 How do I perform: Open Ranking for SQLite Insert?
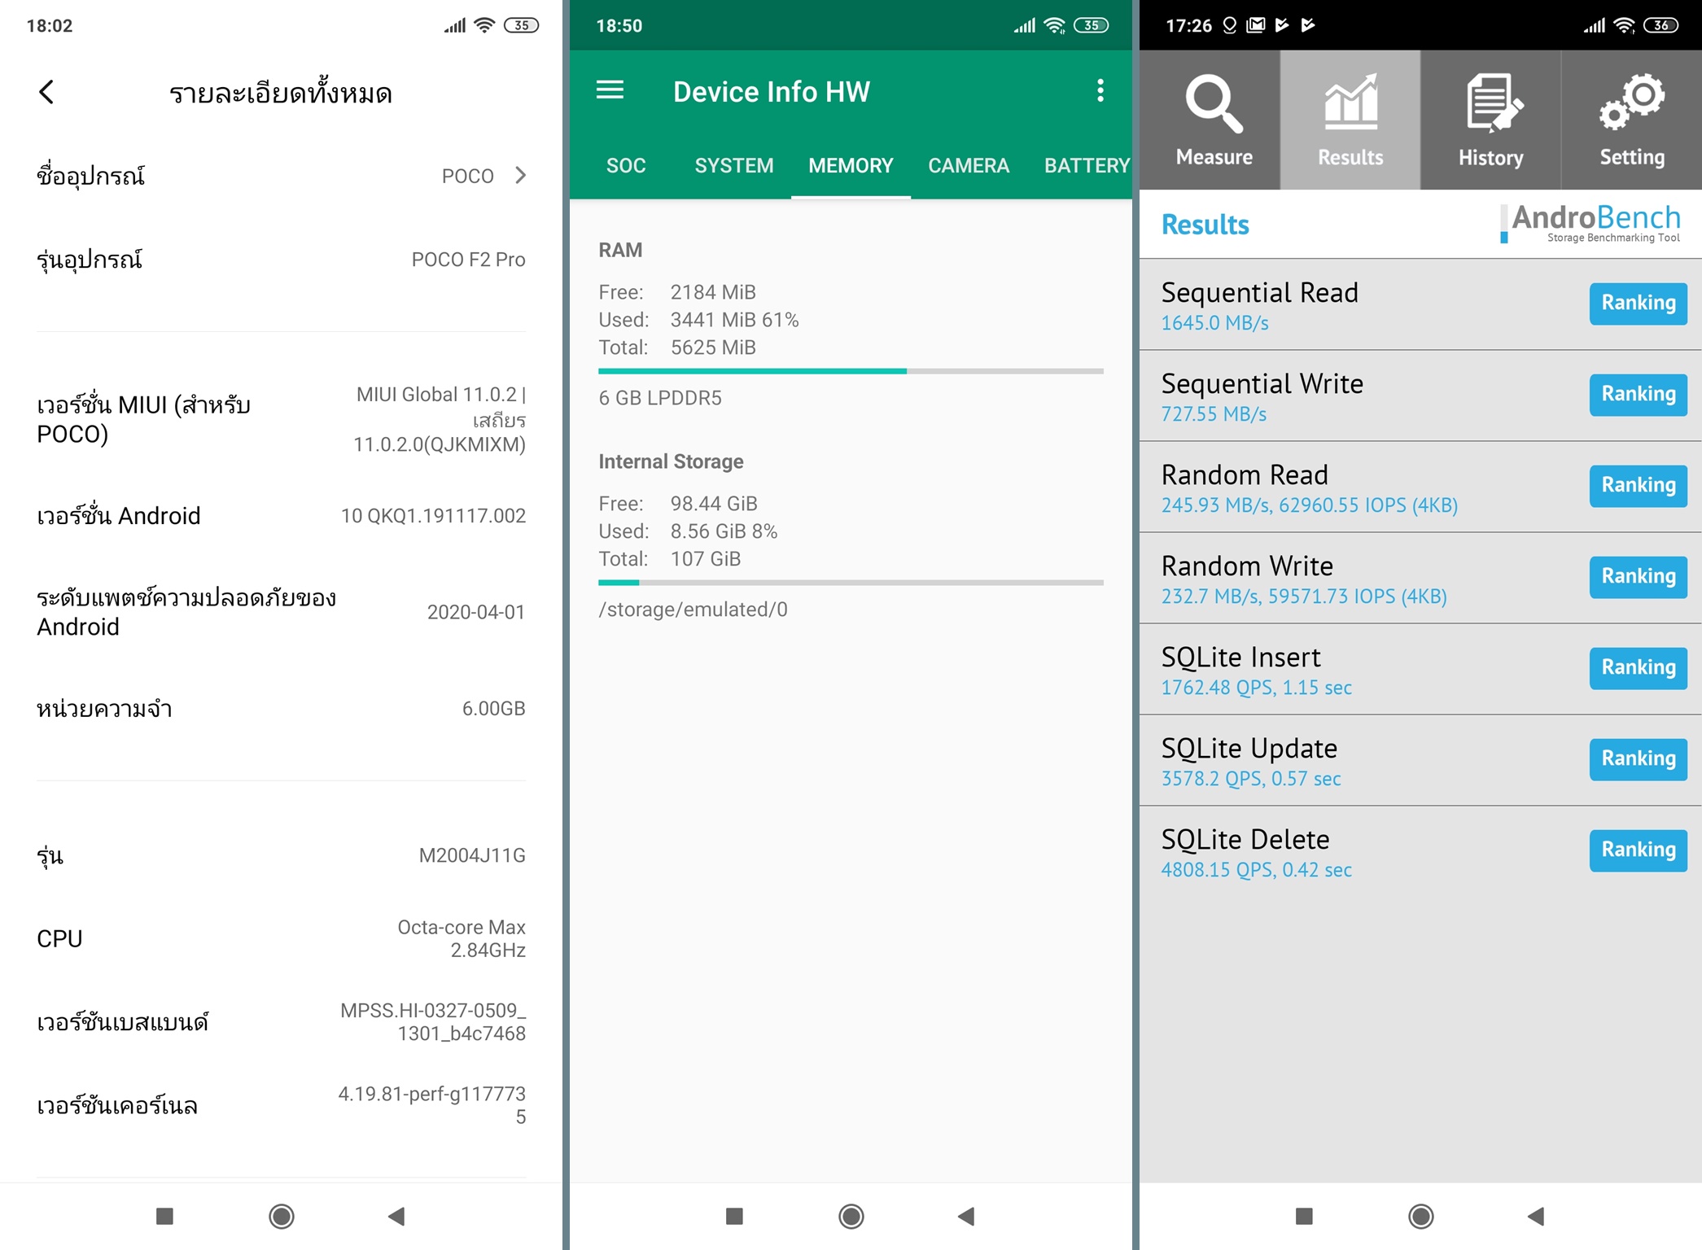pos(1638,667)
